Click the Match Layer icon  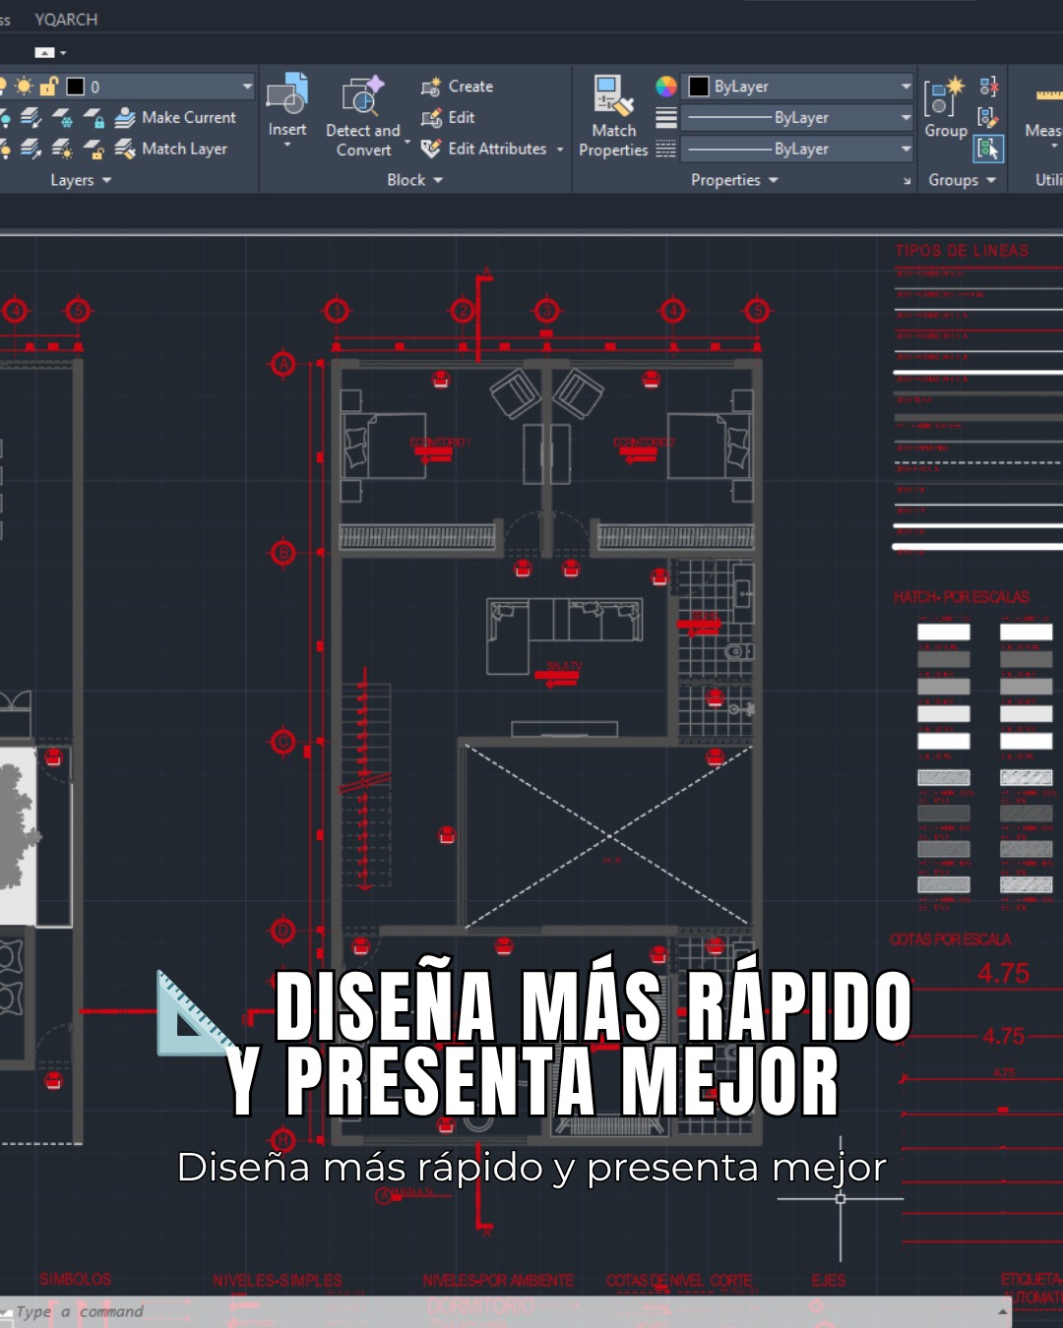point(125,150)
